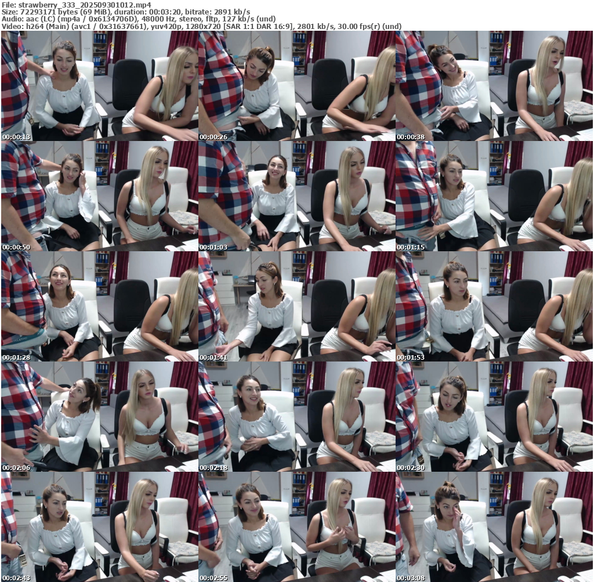Image resolution: width=594 pixels, height=582 pixels.
Task: Open the thumbnail marked 00:01:28
Action: click(99, 306)
